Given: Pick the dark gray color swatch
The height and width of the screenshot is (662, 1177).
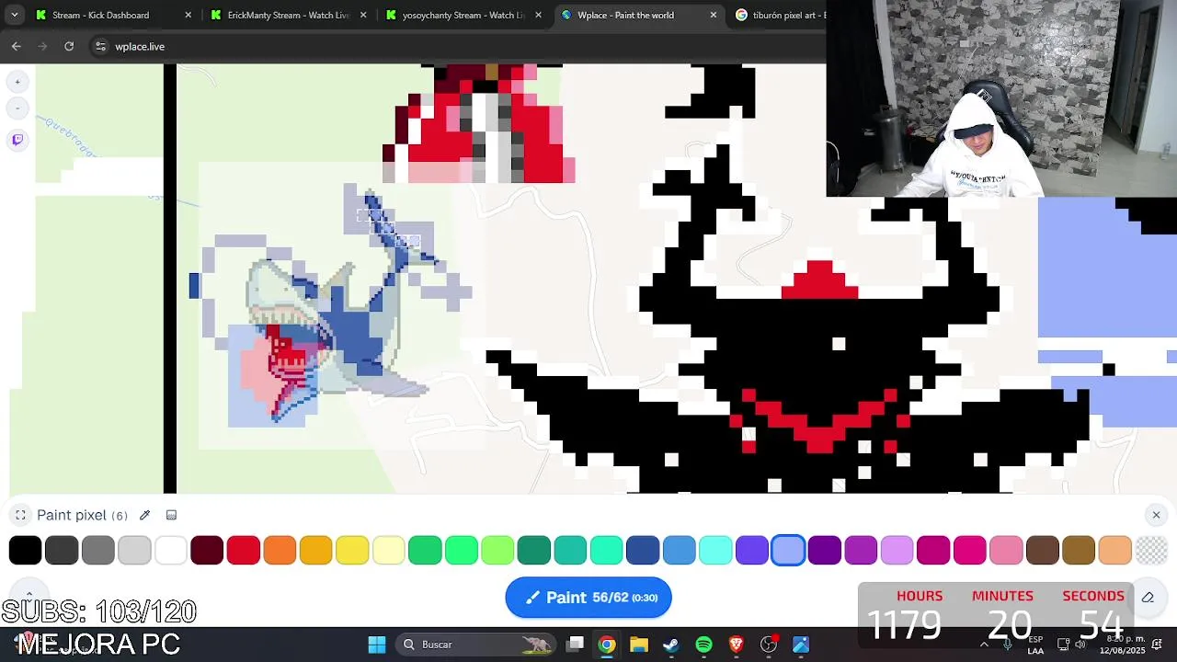Looking at the screenshot, I should (62, 550).
